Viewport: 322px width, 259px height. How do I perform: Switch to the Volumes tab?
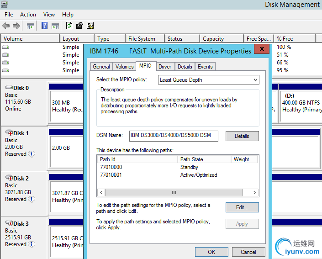click(x=124, y=67)
